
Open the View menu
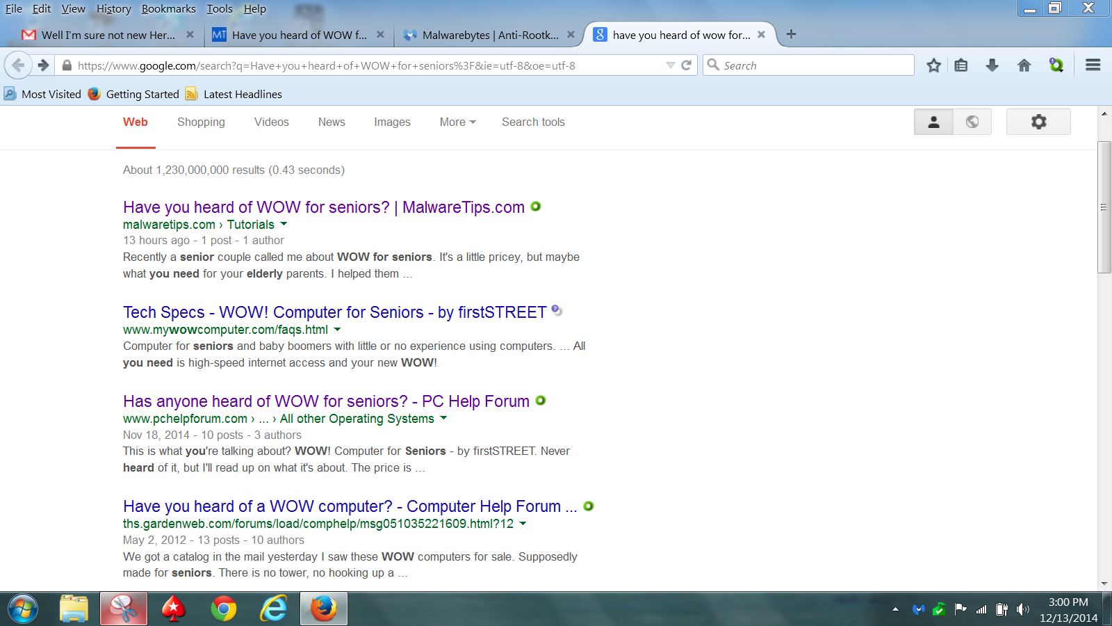[x=74, y=9]
